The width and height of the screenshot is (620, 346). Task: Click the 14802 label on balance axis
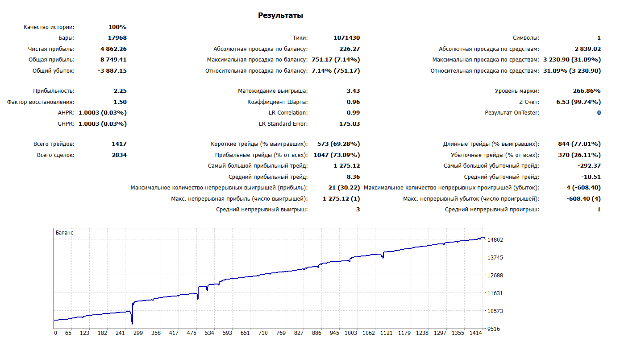(495, 240)
